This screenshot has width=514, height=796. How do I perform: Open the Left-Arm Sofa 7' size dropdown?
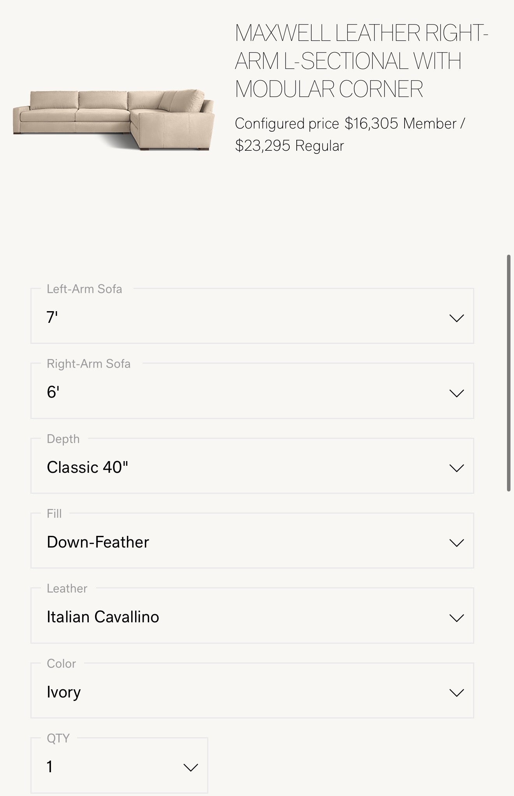(x=252, y=316)
